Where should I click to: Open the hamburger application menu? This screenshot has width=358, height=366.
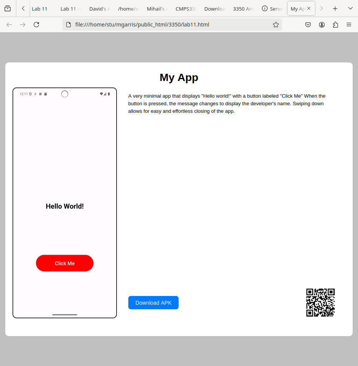coord(349,25)
